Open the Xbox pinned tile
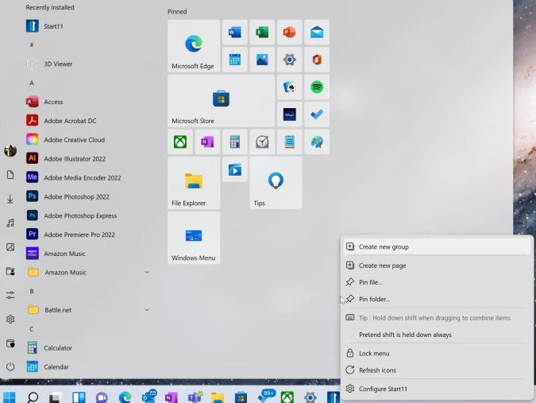536x403 pixels. (180, 141)
